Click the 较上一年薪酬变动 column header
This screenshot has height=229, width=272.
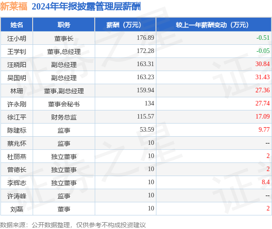pos(214,24)
